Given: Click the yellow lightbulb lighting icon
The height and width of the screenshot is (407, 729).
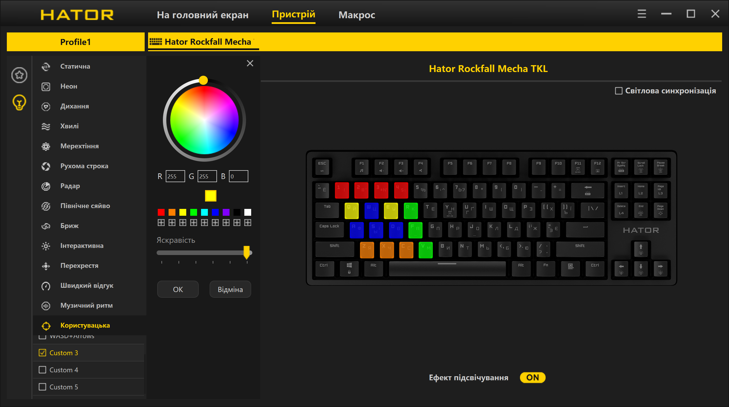Looking at the screenshot, I should (x=19, y=102).
